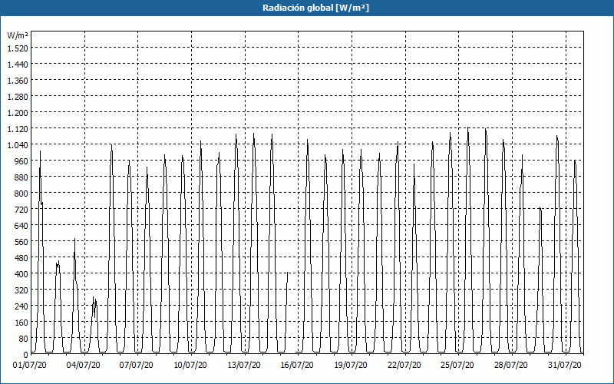The image size is (614, 384).
Task: Click the 320 y-axis label
Action: click(x=21, y=290)
